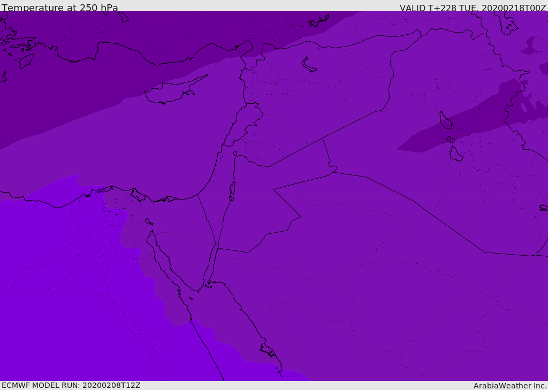Click on Rhodes island near Turkey's coast
Viewport: 548px width, 390px height.
coord(25,60)
